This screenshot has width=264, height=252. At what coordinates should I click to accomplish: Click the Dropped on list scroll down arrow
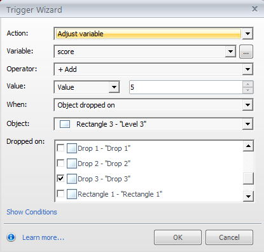point(248,196)
